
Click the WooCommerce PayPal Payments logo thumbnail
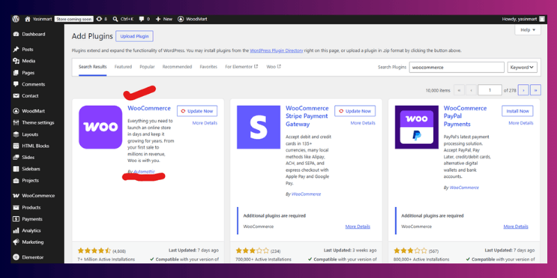[416, 127]
